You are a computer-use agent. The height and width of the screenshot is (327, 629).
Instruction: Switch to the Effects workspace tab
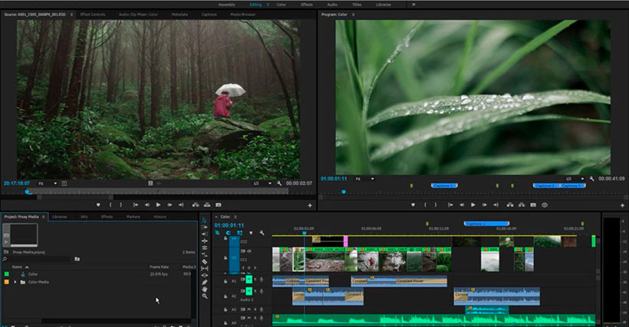pyautogui.click(x=307, y=5)
